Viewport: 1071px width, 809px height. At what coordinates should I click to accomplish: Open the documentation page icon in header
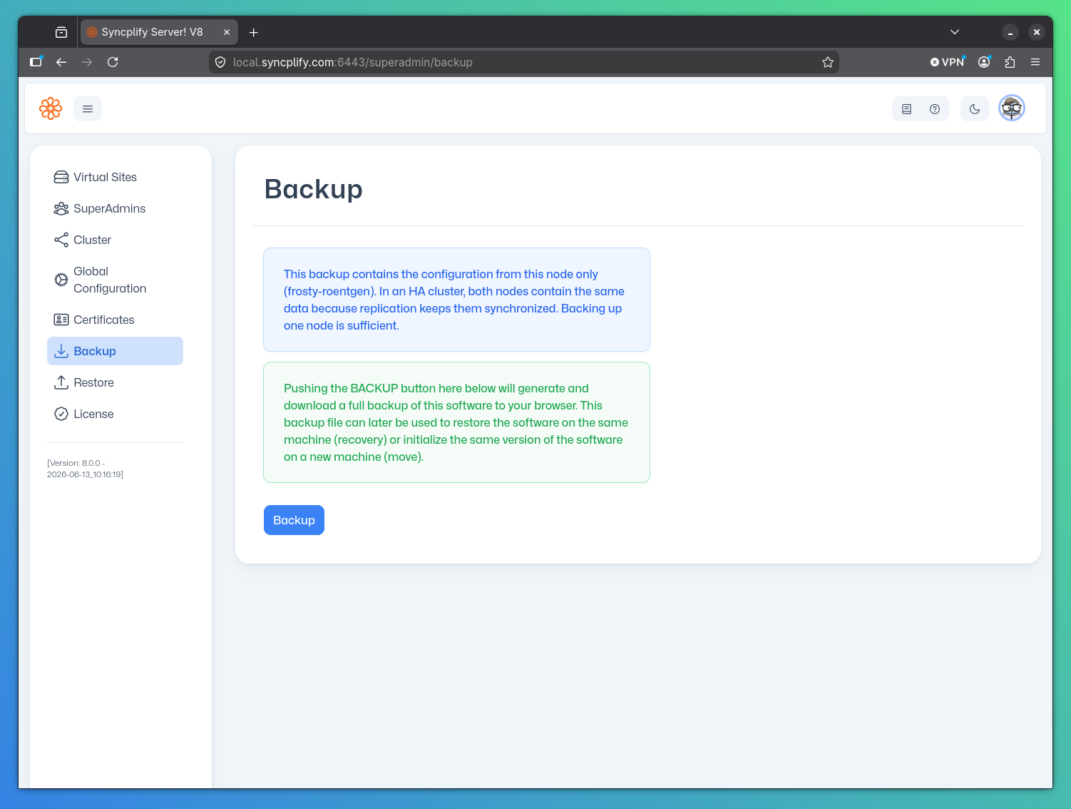[x=906, y=109]
